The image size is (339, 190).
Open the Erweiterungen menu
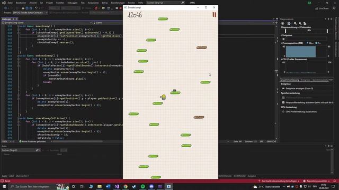click(118, 3)
